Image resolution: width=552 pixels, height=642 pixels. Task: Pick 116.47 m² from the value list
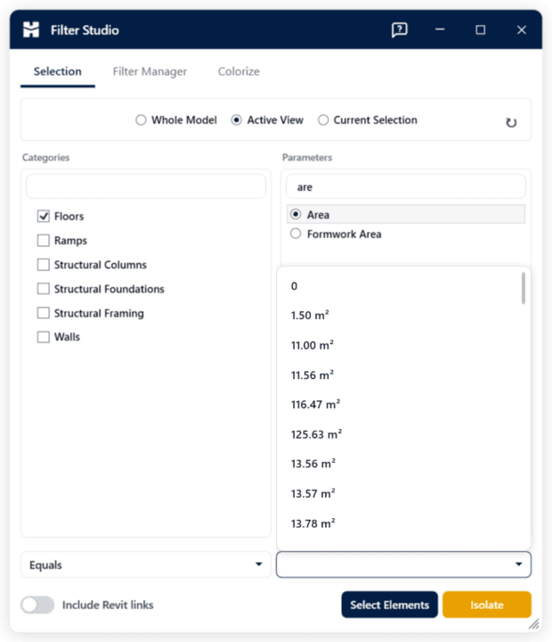(x=315, y=405)
